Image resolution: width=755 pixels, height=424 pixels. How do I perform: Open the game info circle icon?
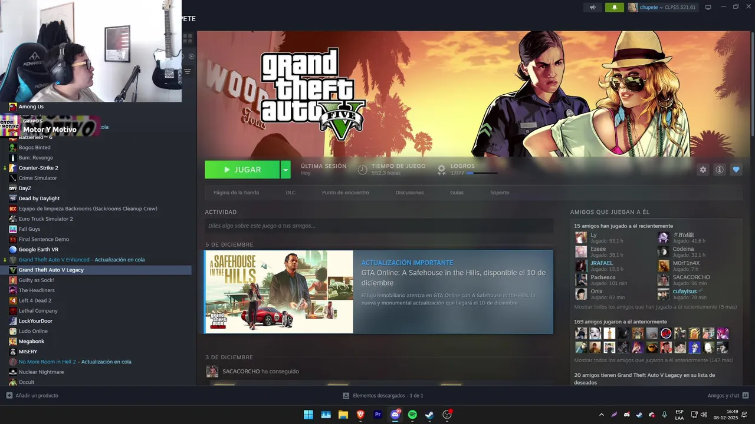tap(720, 170)
